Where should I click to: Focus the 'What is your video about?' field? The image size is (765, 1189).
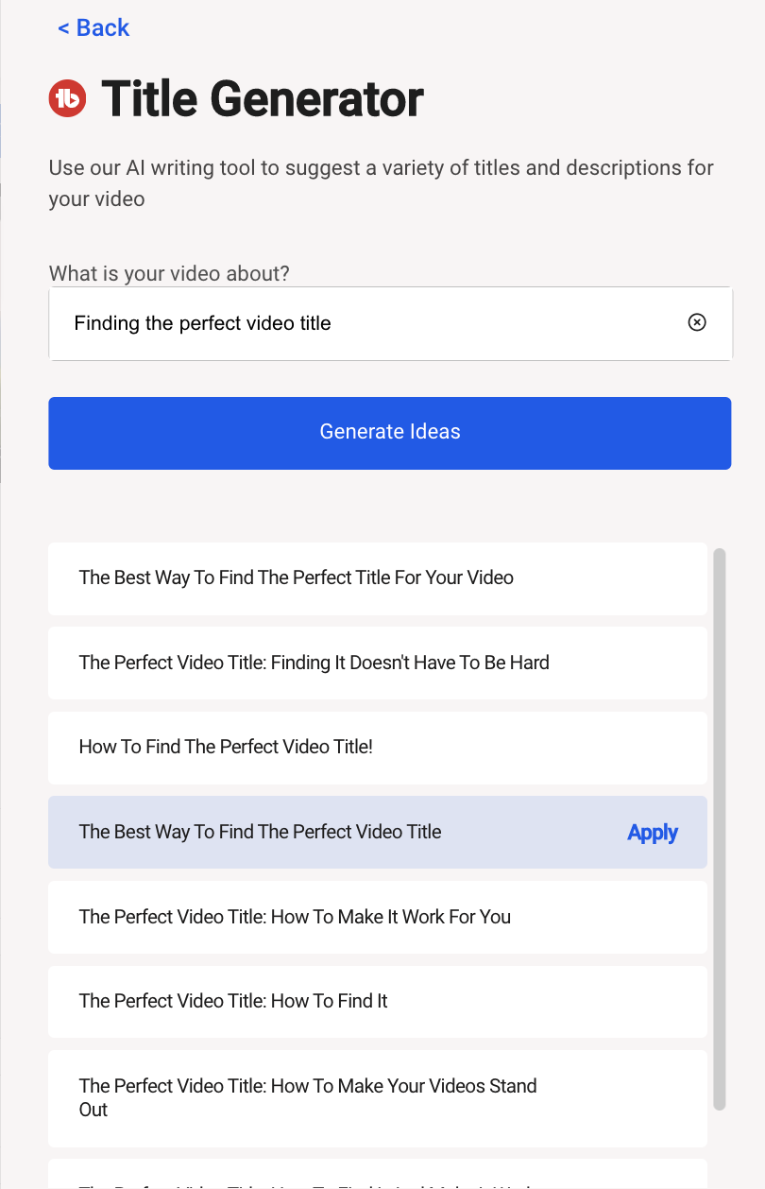(x=390, y=323)
